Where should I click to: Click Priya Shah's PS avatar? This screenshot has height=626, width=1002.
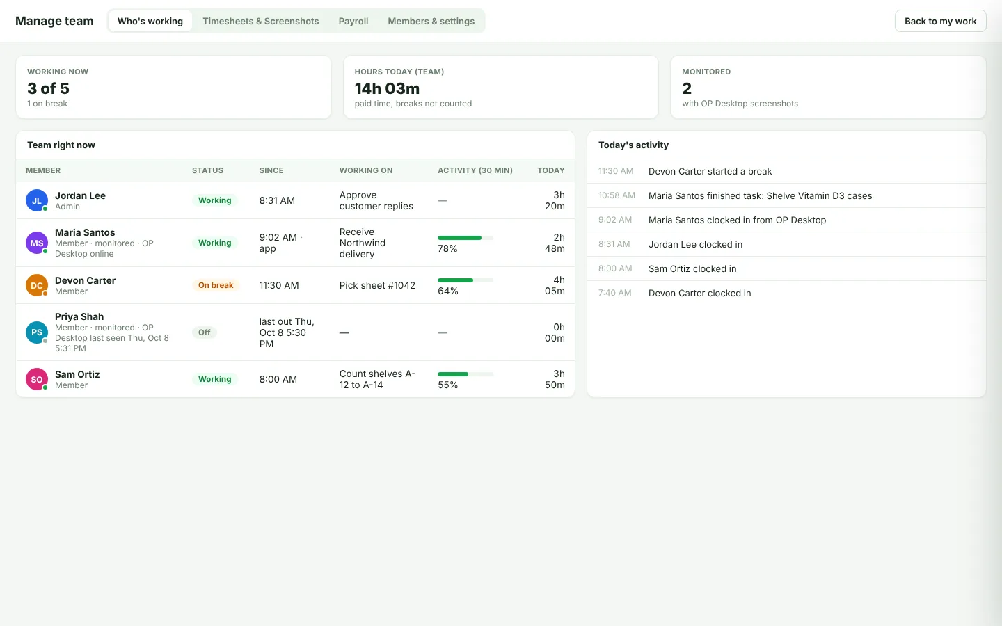[x=37, y=332]
